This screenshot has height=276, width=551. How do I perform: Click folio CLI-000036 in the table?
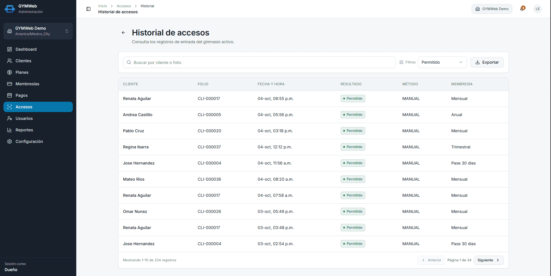(x=209, y=179)
